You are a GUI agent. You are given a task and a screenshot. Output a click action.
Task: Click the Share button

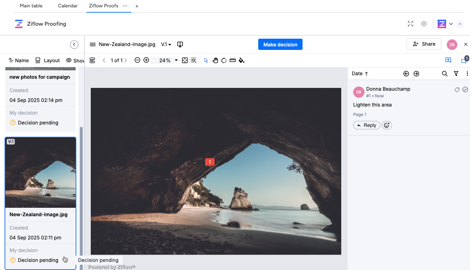424,44
